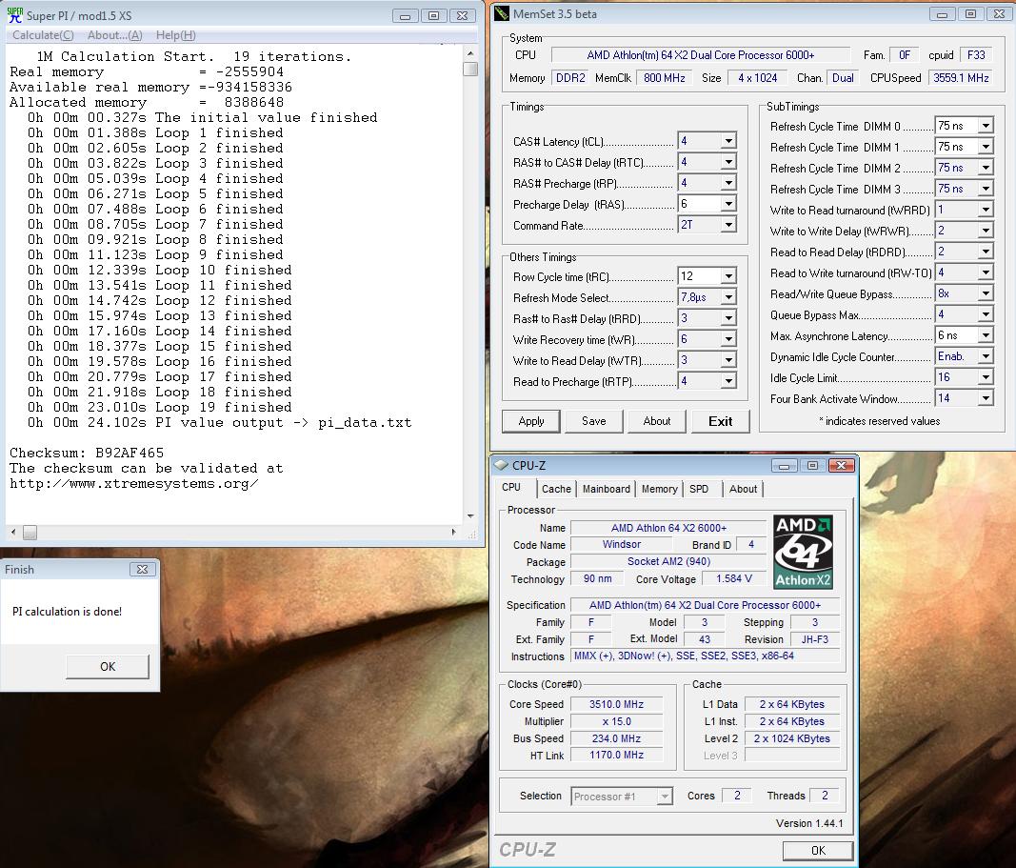Click the About button in MemSet
The image size is (1016, 868).
point(656,421)
